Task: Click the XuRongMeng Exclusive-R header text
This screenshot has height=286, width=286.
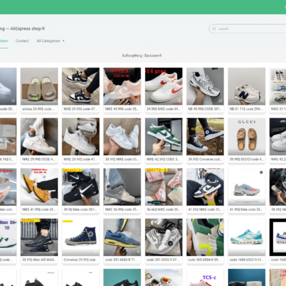Action: (x=142, y=55)
